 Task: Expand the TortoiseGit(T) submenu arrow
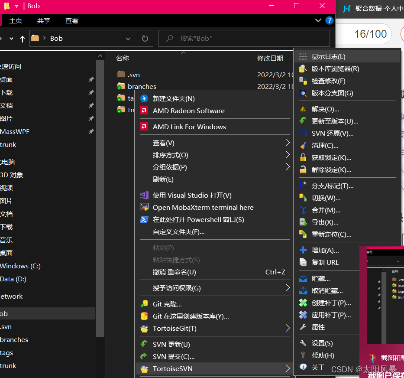pyautogui.click(x=288, y=328)
